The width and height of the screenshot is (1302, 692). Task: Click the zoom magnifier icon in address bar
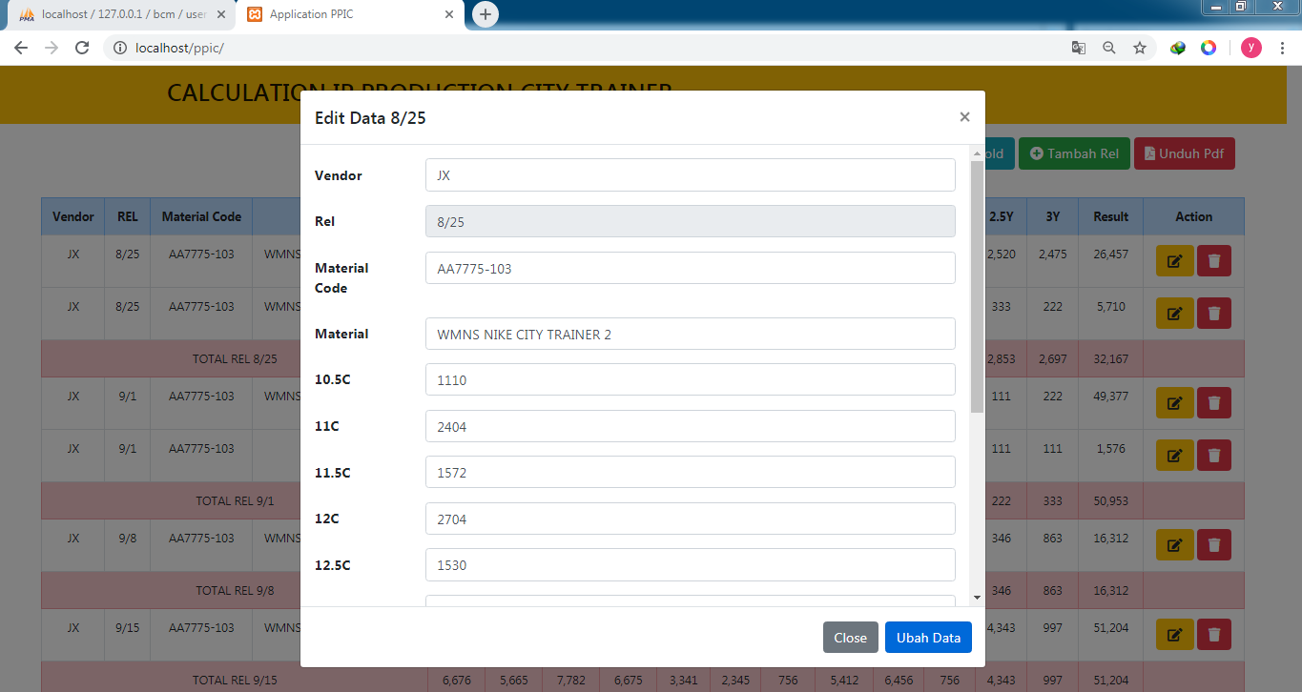(x=1108, y=48)
